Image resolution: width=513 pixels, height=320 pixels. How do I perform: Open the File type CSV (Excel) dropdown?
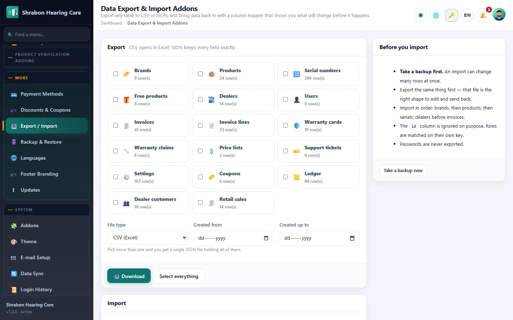pyautogui.click(x=148, y=238)
